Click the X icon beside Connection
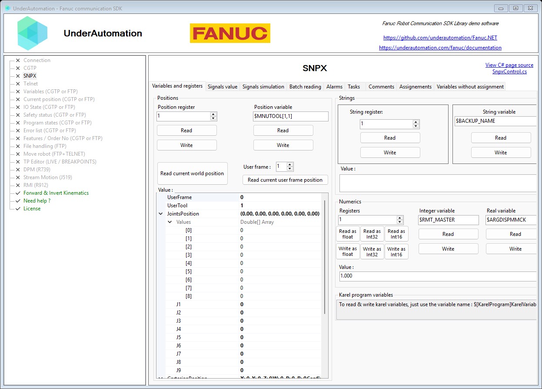Image resolution: width=542 pixels, height=389 pixels. coord(18,60)
